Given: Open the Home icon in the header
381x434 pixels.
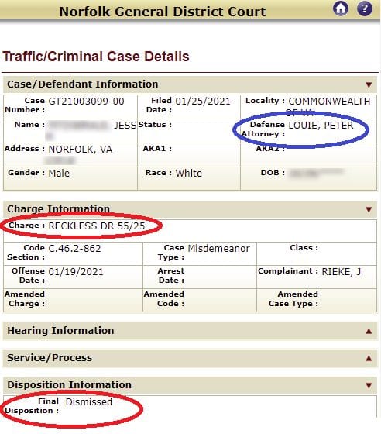Looking at the screenshot, I should point(341,9).
